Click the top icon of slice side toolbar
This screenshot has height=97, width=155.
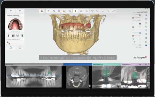point(148,68)
